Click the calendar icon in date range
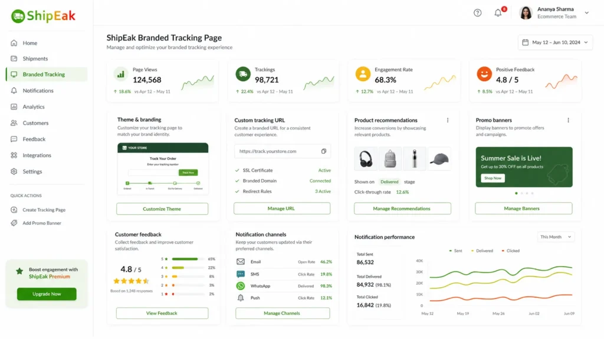The image size is (604, 339). (525, 42)
